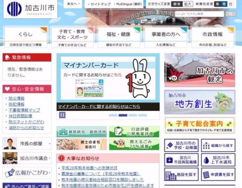The image size is (242, 188).
Task: Open the くらし menu tab
Action: point(26,38)
